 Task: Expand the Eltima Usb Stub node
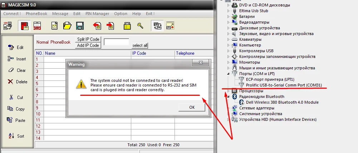(228, 11)
